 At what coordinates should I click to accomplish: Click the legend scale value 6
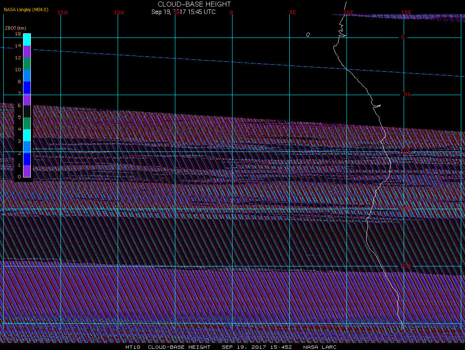pyautogui.click(x=19, y=105)
